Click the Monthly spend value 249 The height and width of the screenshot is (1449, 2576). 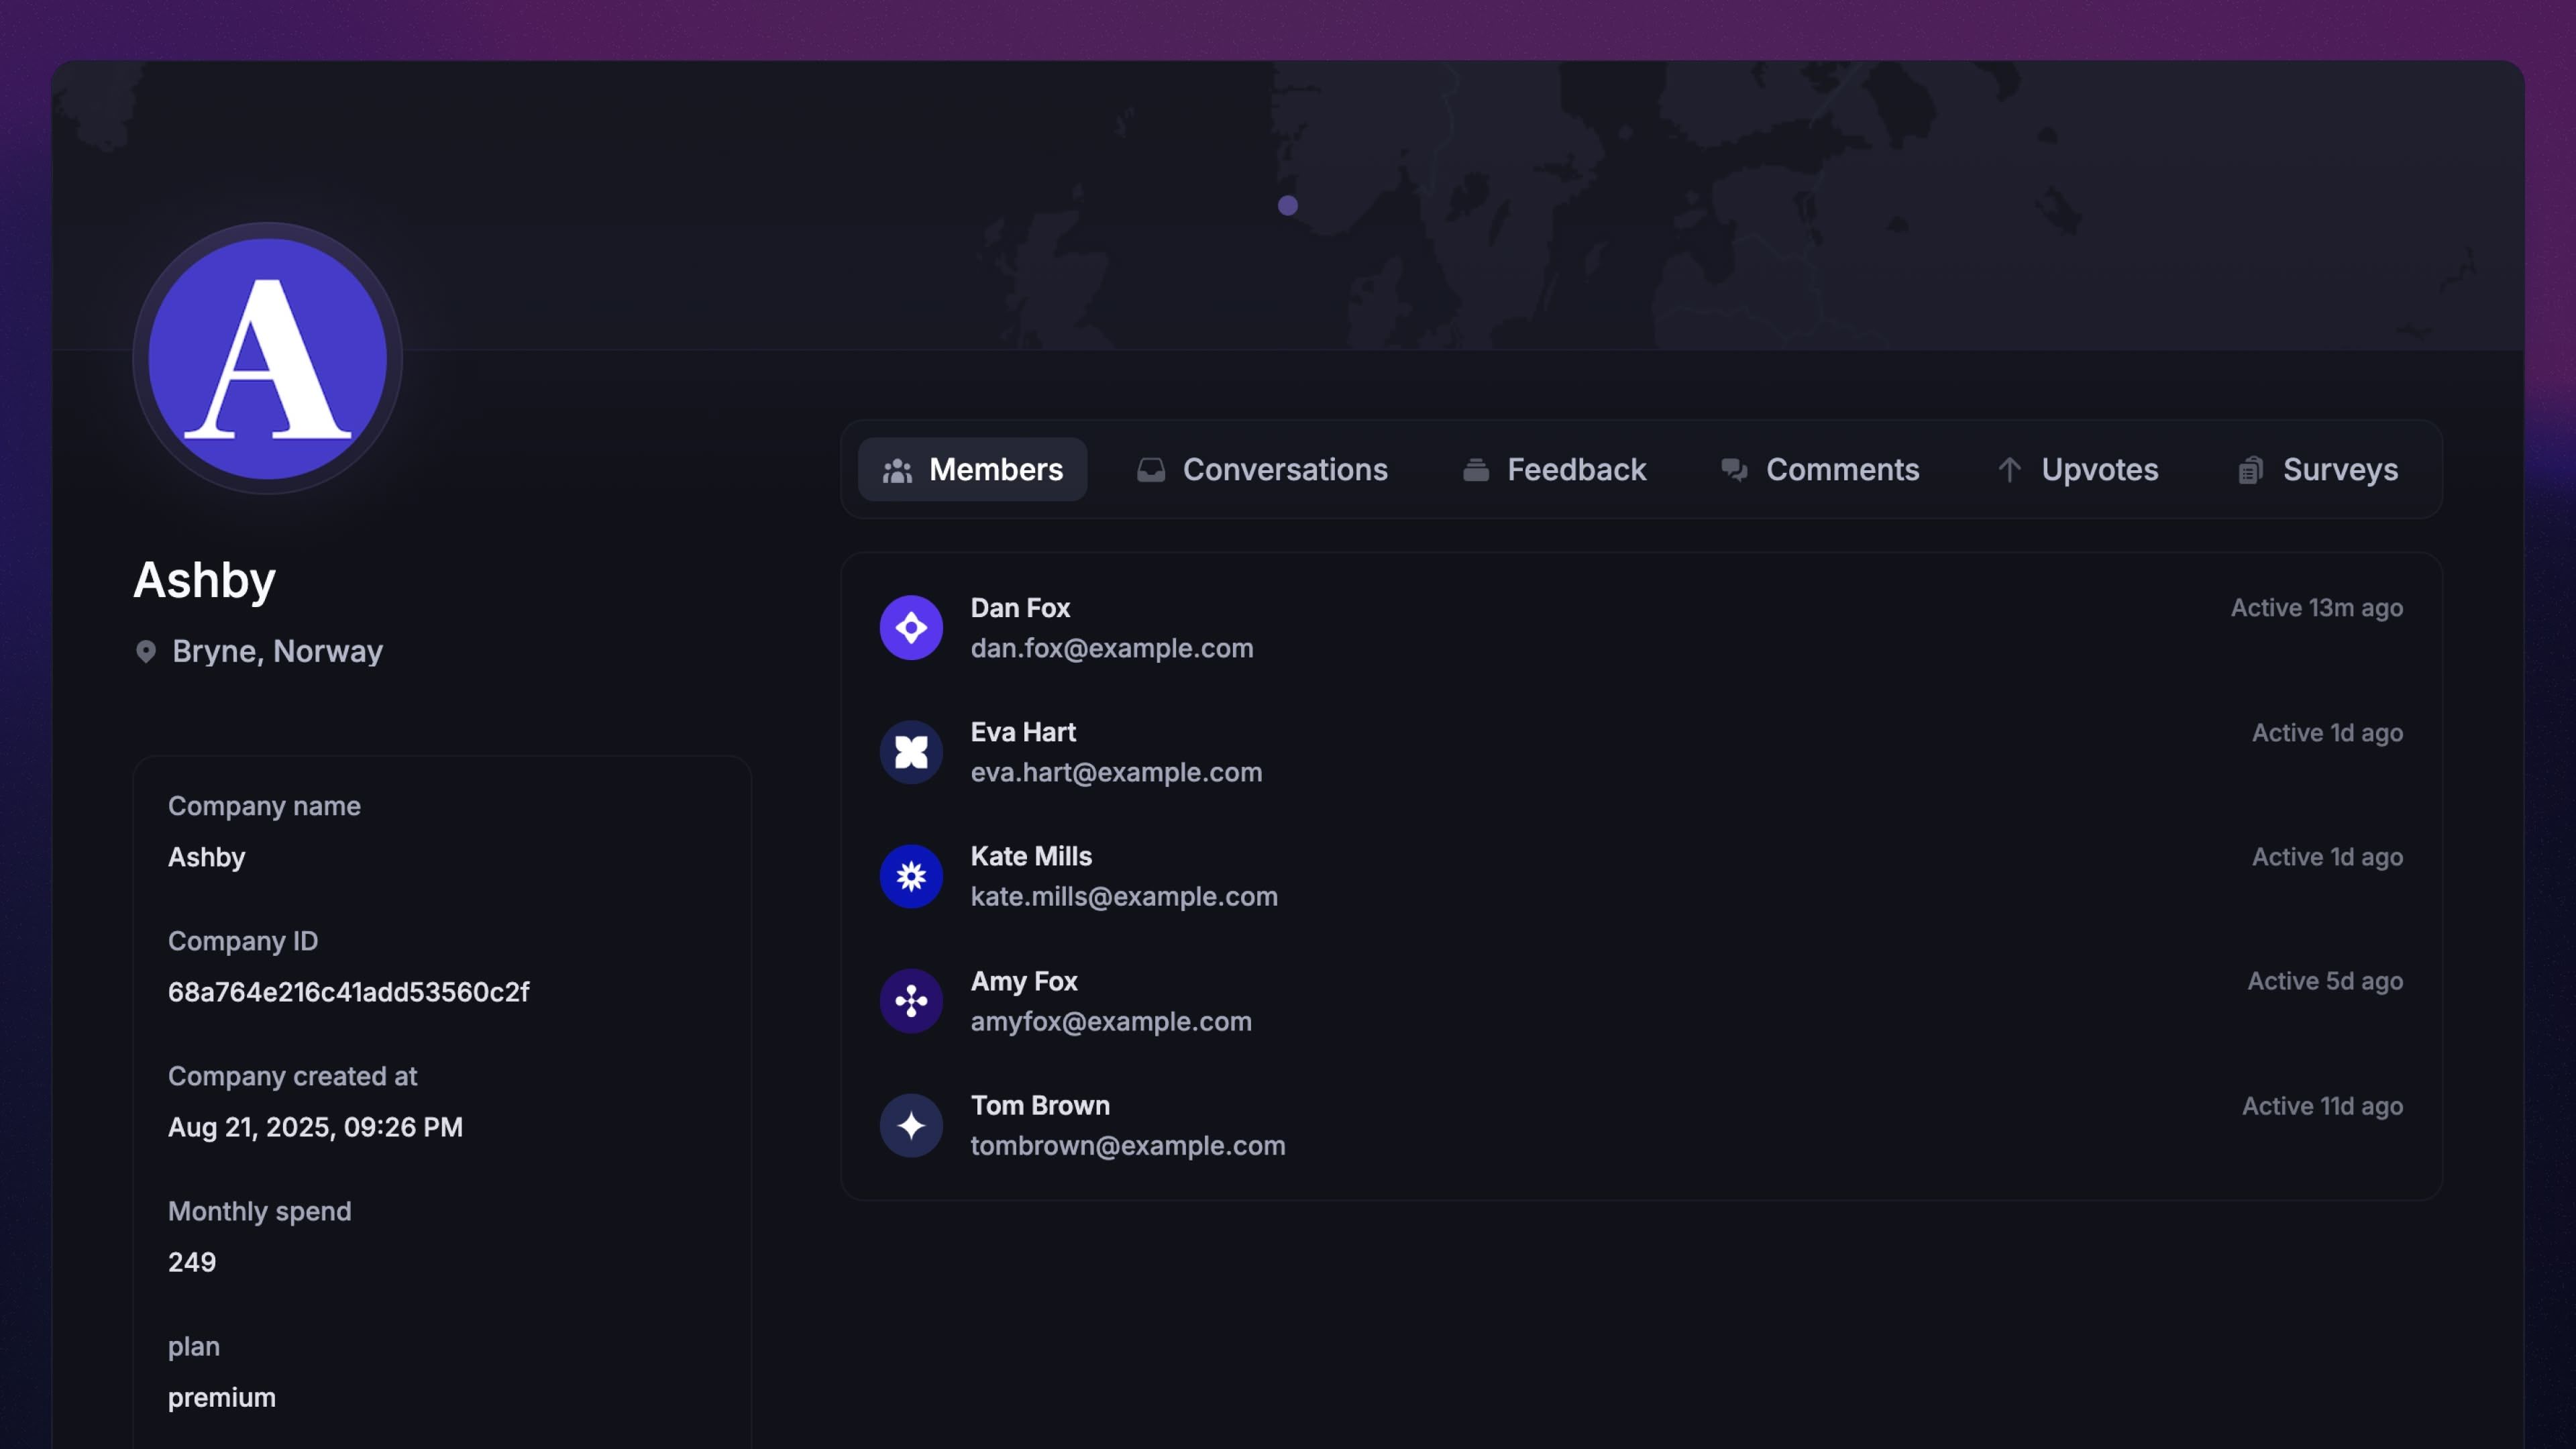click(x=192, y=1262)
